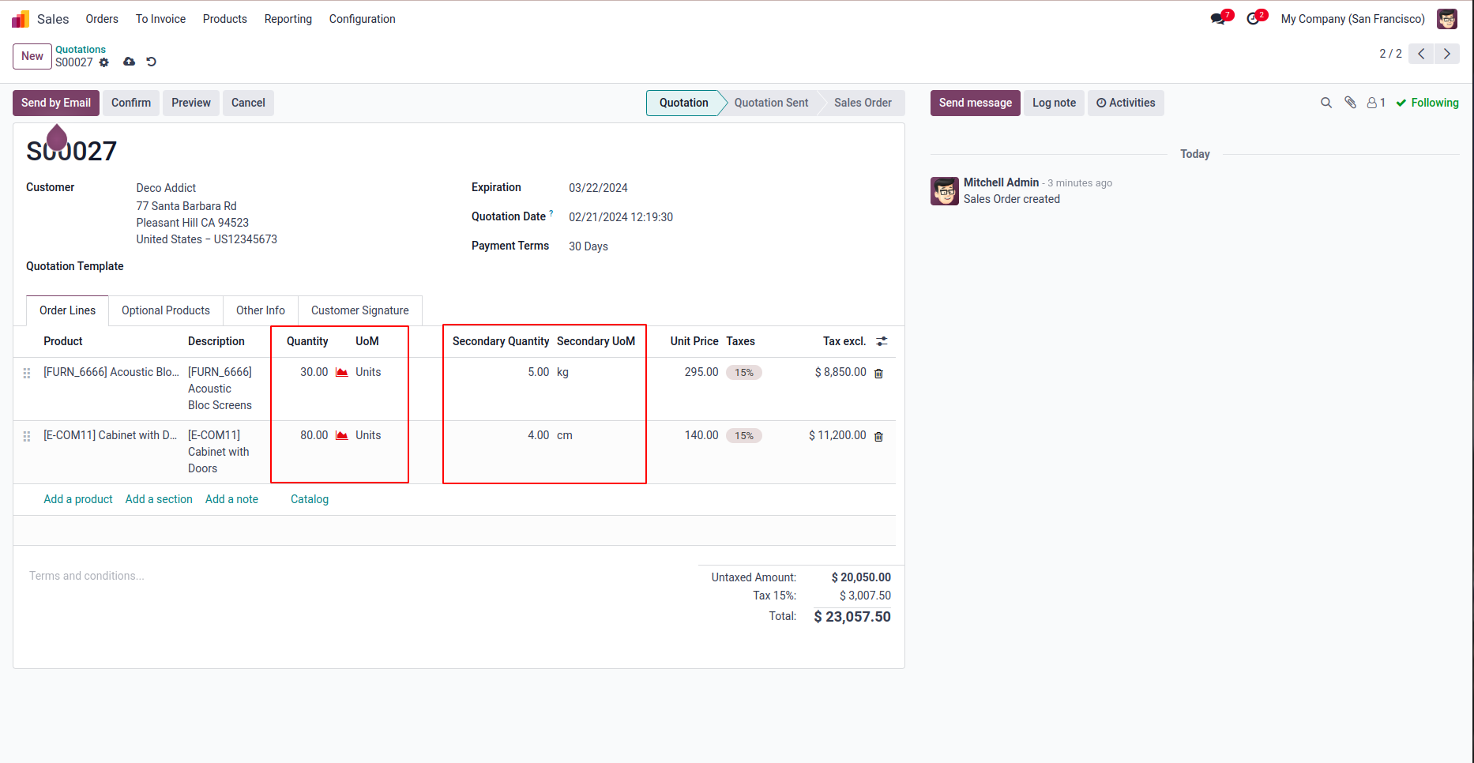Click the paperclip attachments icon

pyautogui.click(x=1351, y=103)
